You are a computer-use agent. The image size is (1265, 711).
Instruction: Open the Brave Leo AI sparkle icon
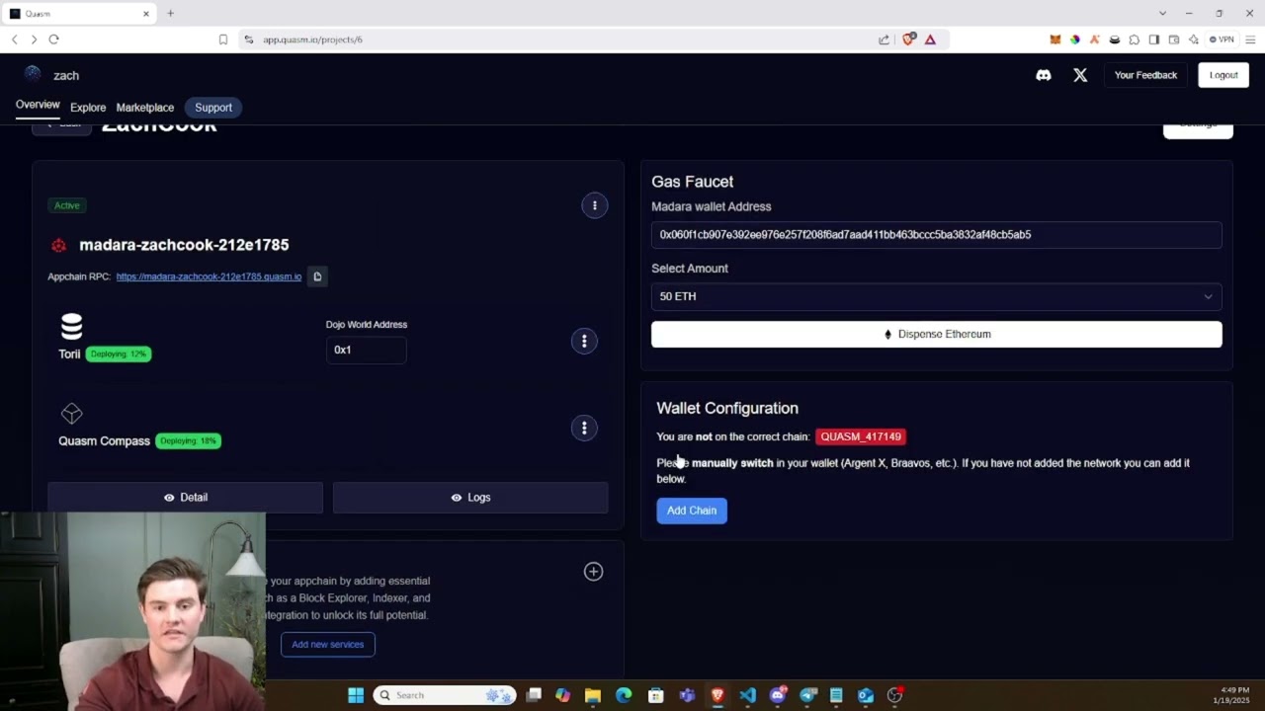tap(1194, 39)
